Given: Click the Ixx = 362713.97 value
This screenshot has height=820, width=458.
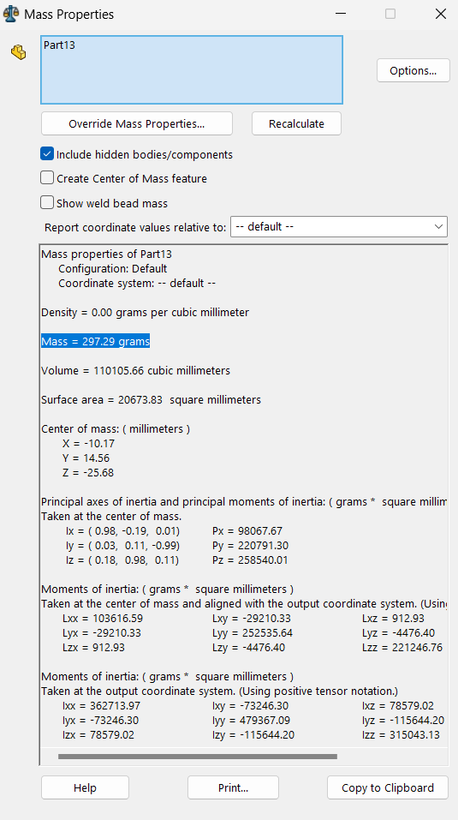Looking at the screenshot, I should (x=101, y=705).
